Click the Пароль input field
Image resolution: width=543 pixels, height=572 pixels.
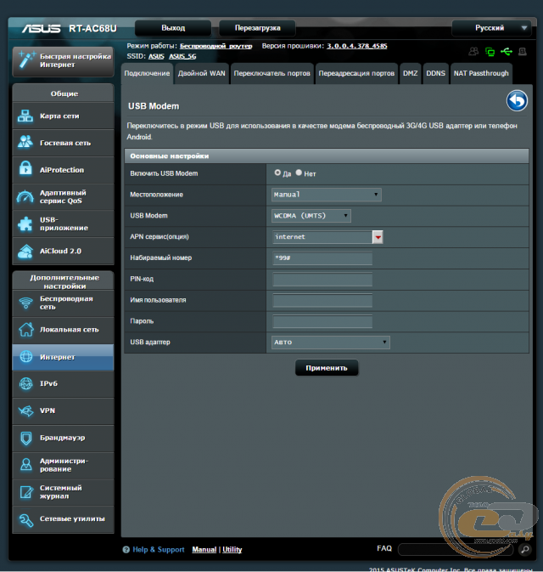[322, 321]
